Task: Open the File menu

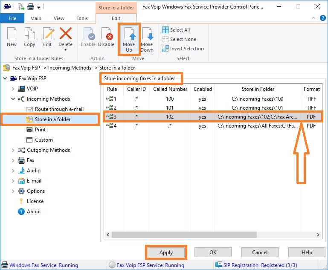Action: click(x=12, y=18)
